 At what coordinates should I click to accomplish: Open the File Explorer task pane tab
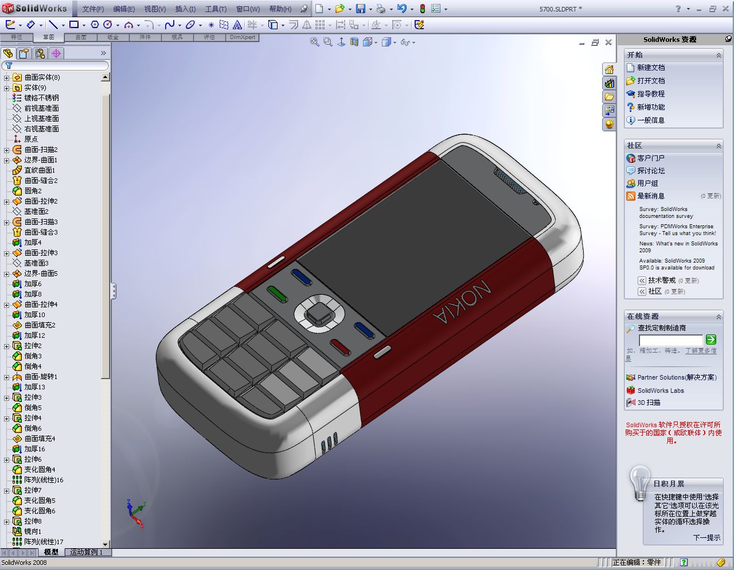[x=609, y=97]
